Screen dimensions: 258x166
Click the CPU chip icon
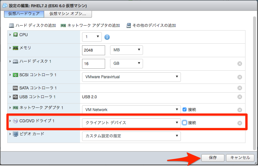coord(15,35)
